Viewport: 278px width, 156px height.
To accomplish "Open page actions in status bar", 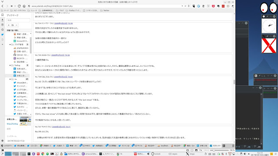I will point(201,150).
